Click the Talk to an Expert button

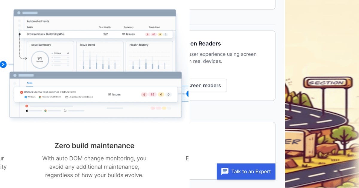pyautogui.click(x=246, y=171)
